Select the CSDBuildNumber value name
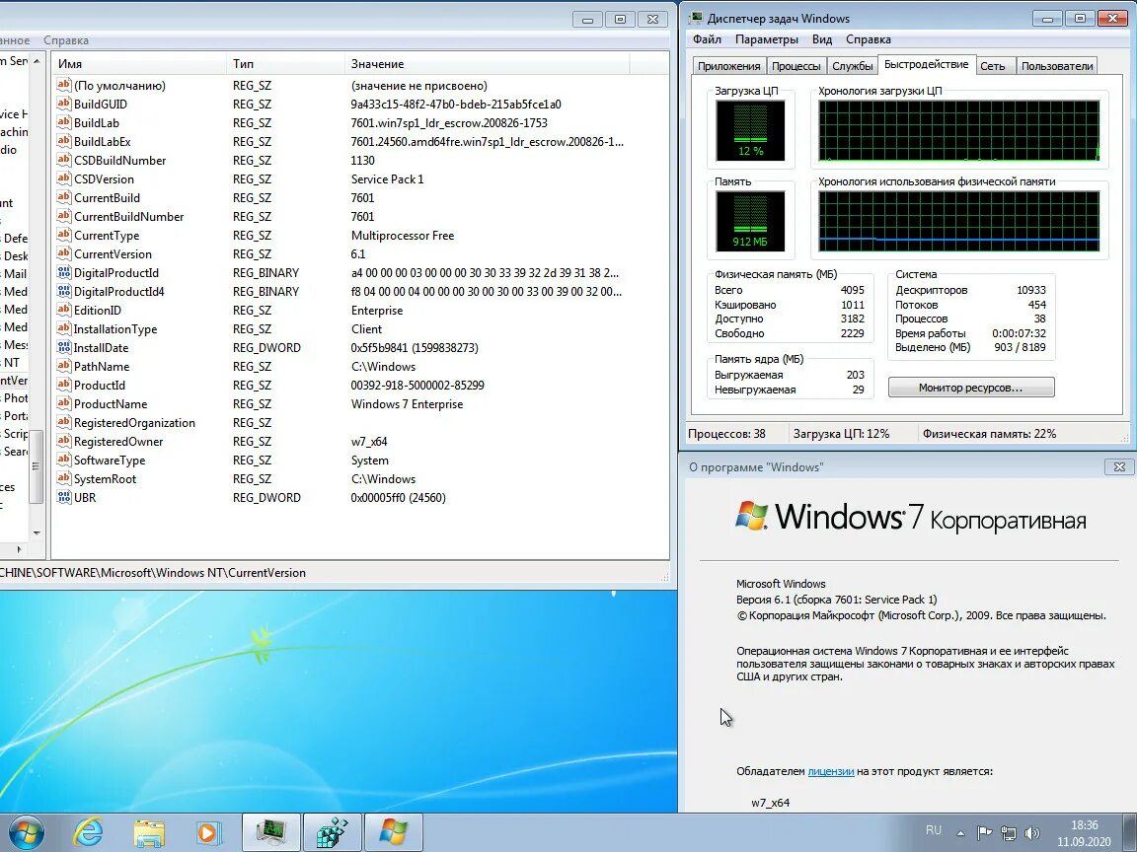Screen dimensions: 1137x852 119,160
